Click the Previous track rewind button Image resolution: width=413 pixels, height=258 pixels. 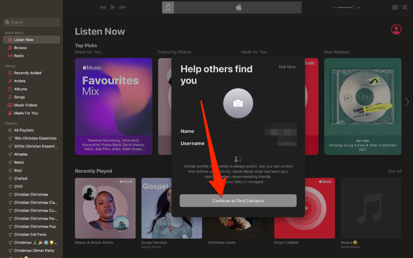pos(103,7)
